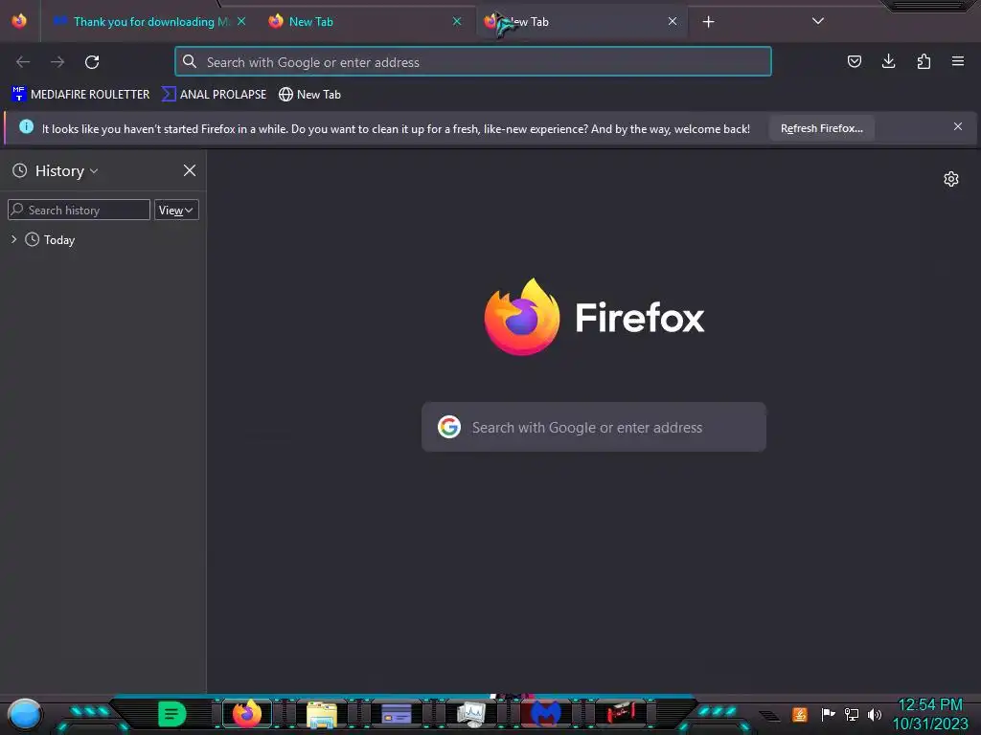Screen dimensions: 981x735
Task: Click the info icon in notification bar
Action: [x=26, y=127]
